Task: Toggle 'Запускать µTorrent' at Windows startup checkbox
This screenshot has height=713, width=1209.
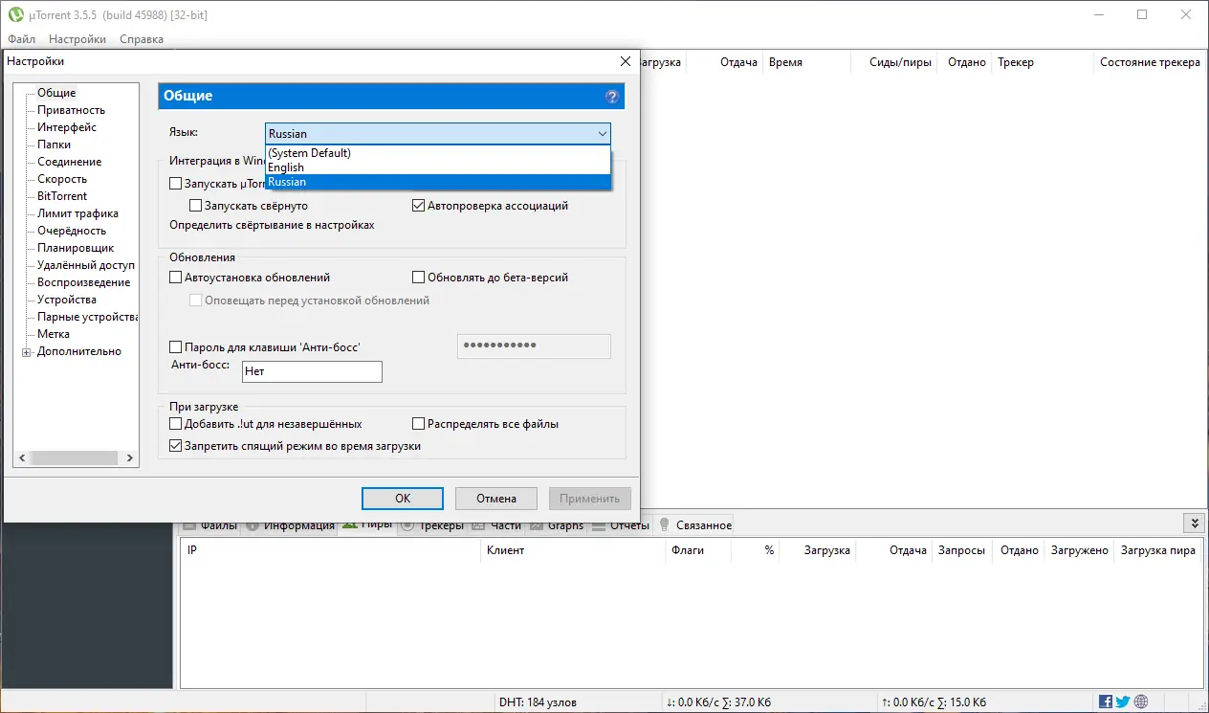Action: (175, 183)
